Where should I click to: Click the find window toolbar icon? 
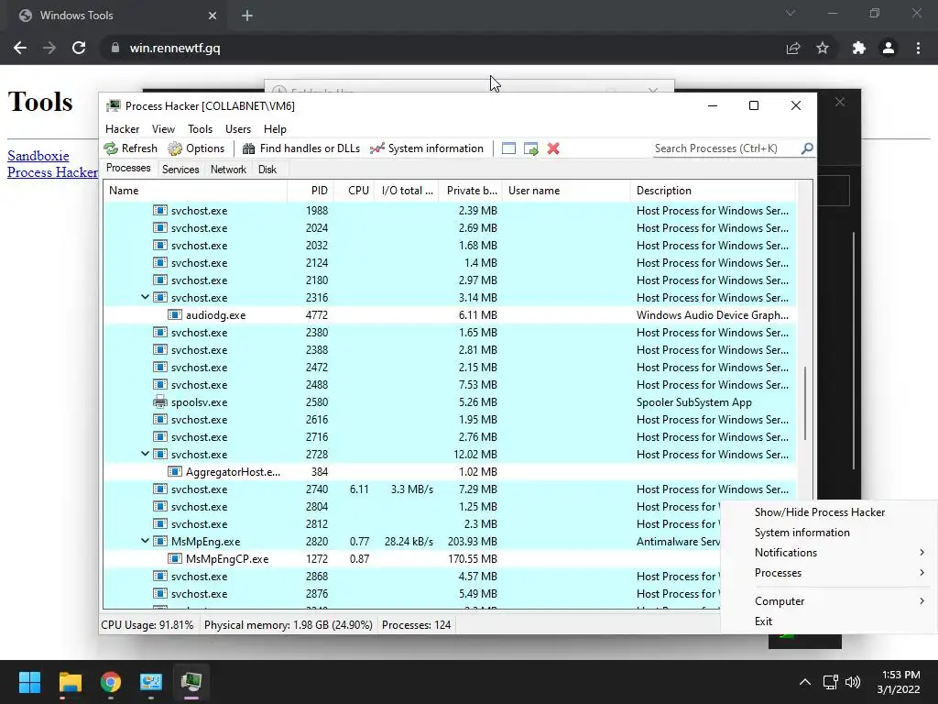point(508,148)
